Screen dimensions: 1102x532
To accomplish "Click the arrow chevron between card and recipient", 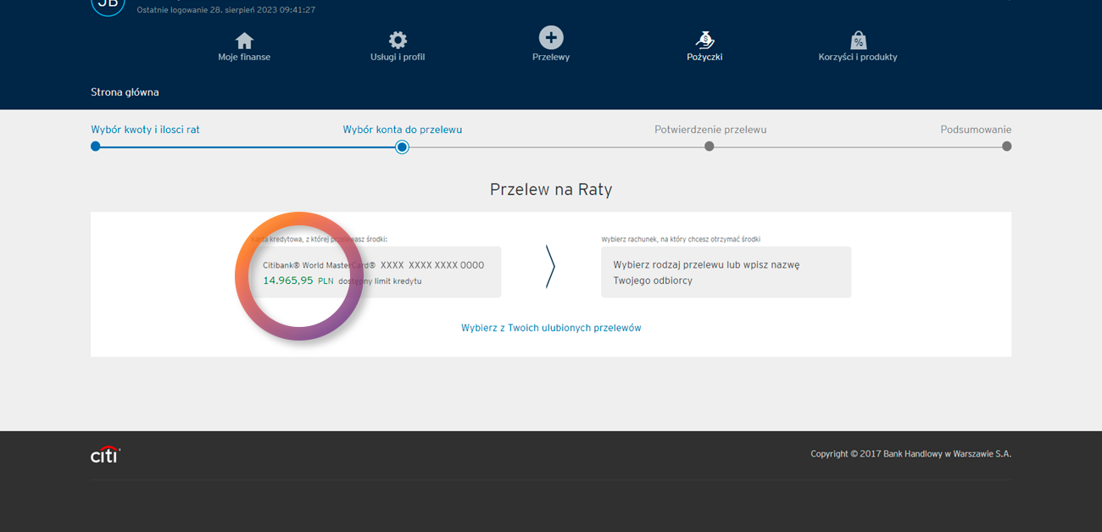I will click(x=550, y=267).
